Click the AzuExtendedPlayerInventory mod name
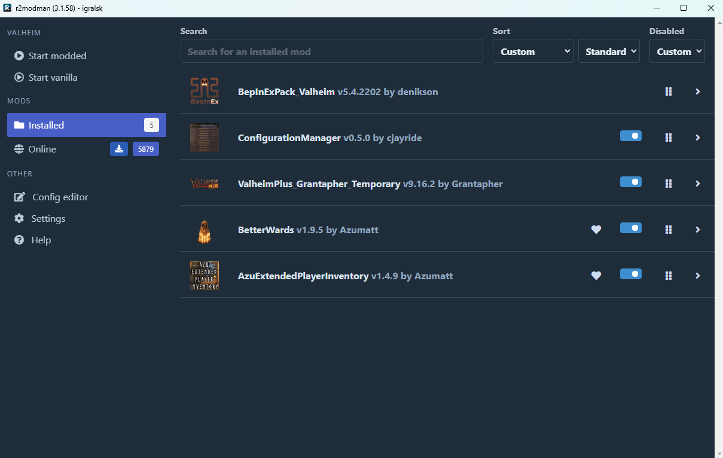723x458 pixels. tap(303, 276)
